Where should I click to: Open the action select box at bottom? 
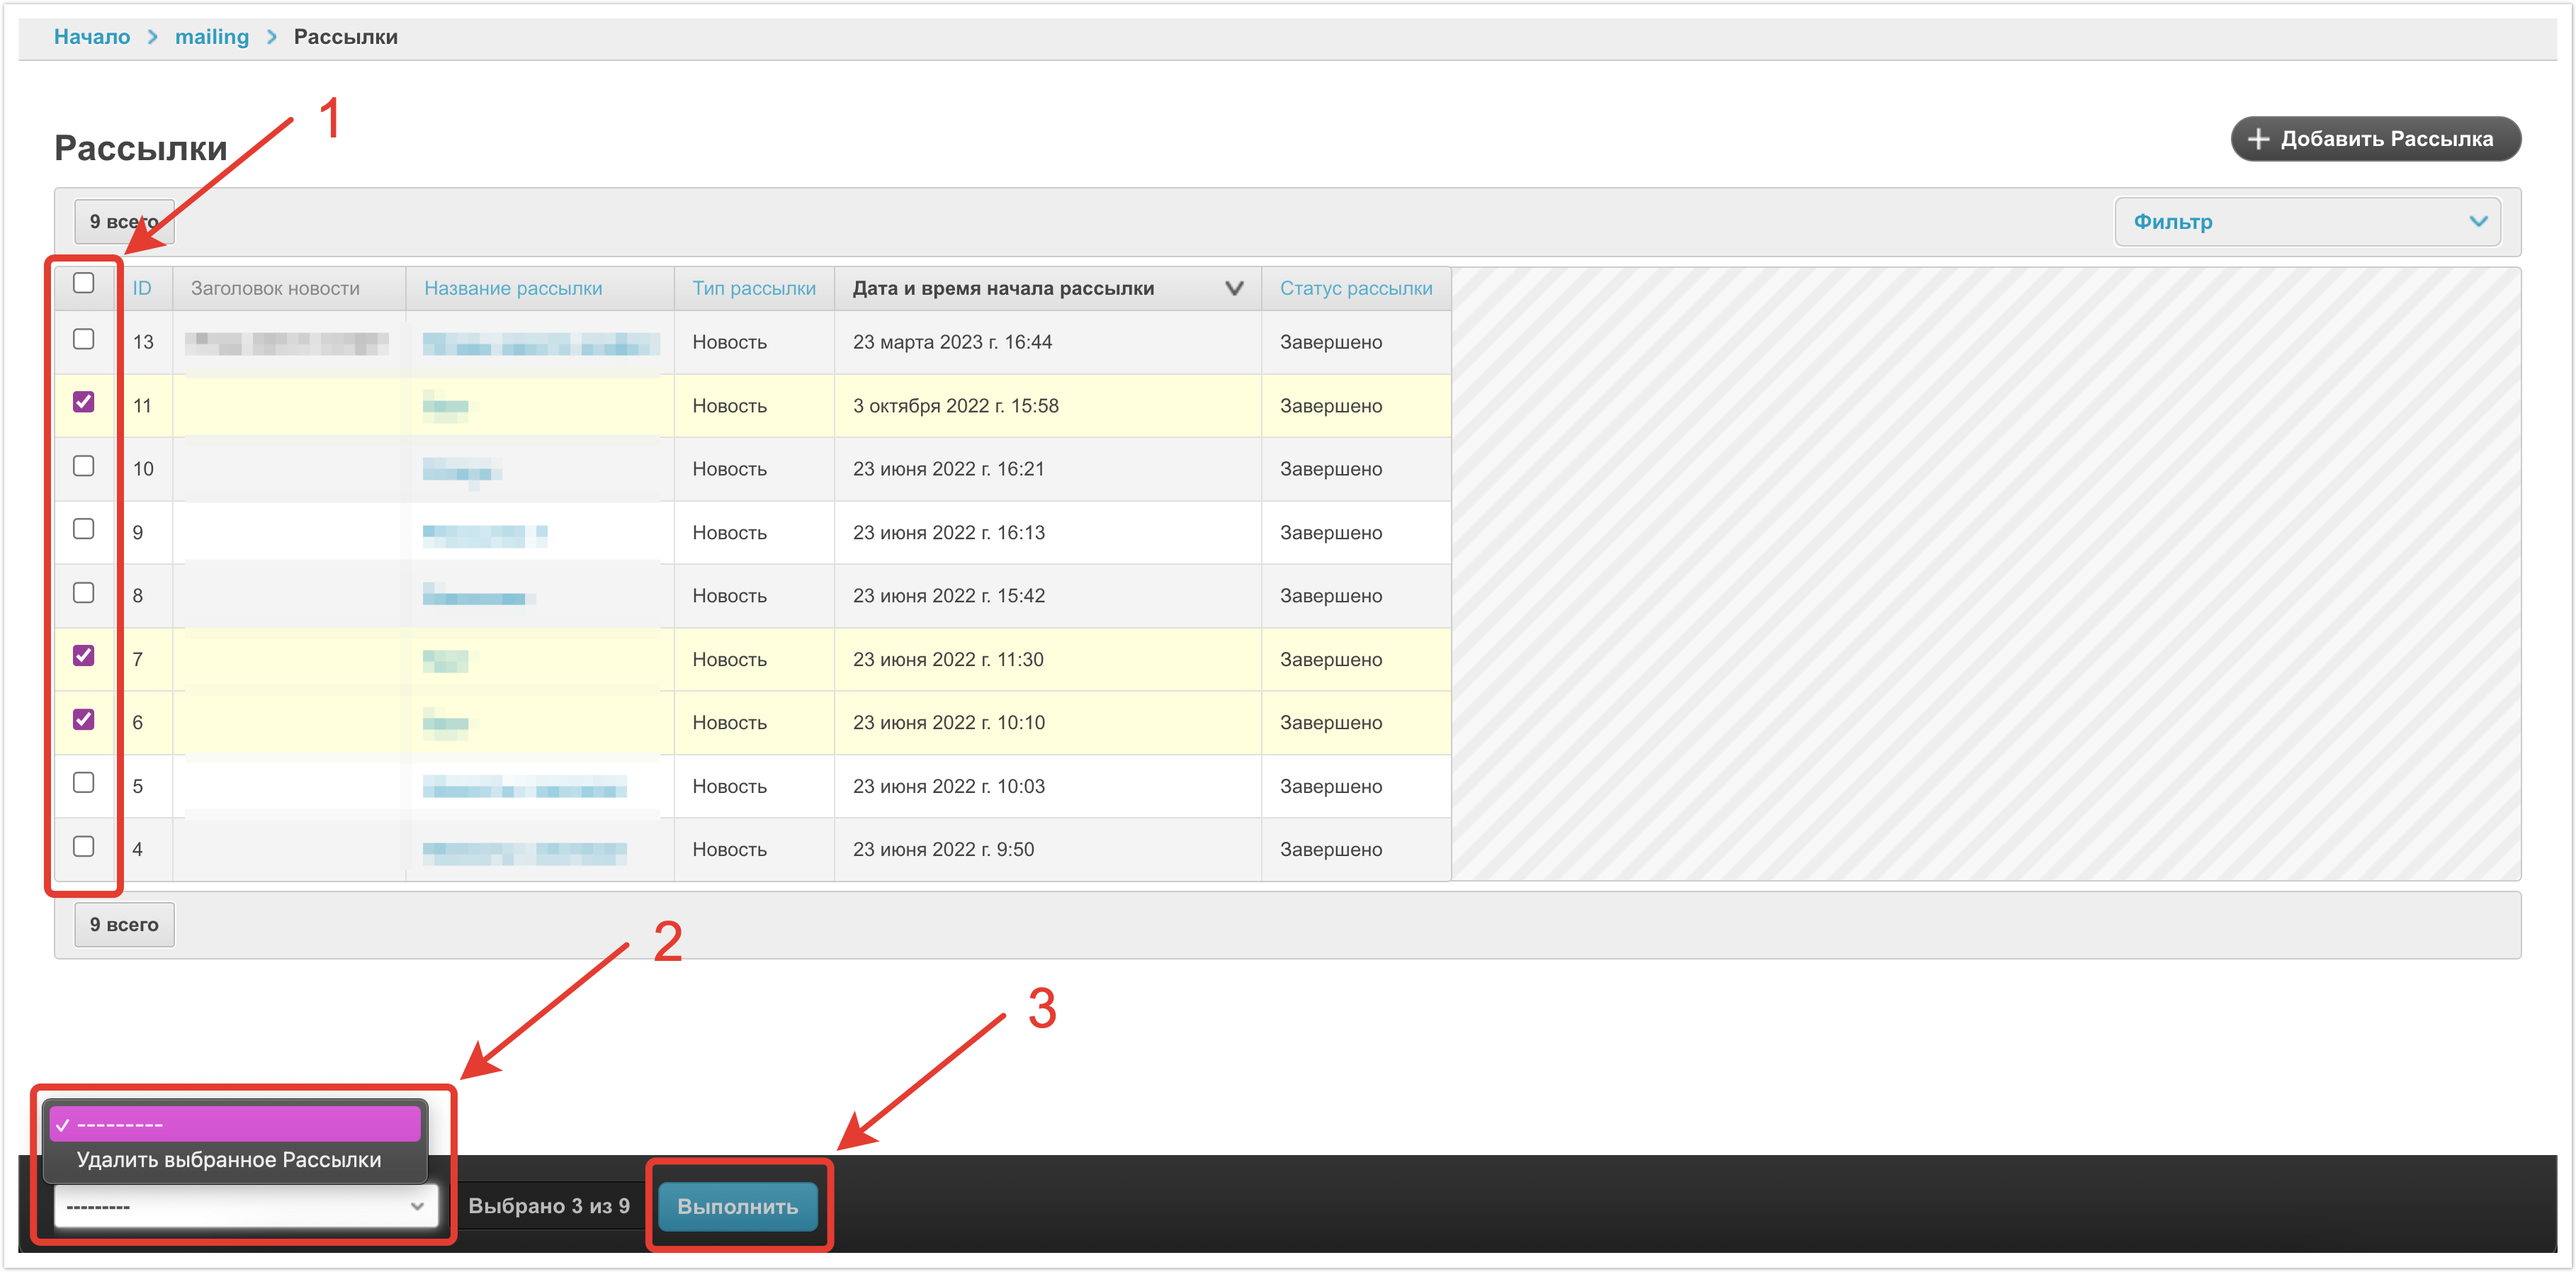coord(245,1206)
